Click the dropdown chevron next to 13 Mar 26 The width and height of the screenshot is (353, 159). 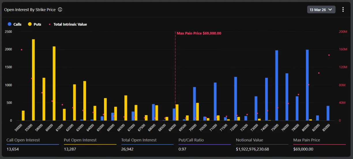pos(330,10)
